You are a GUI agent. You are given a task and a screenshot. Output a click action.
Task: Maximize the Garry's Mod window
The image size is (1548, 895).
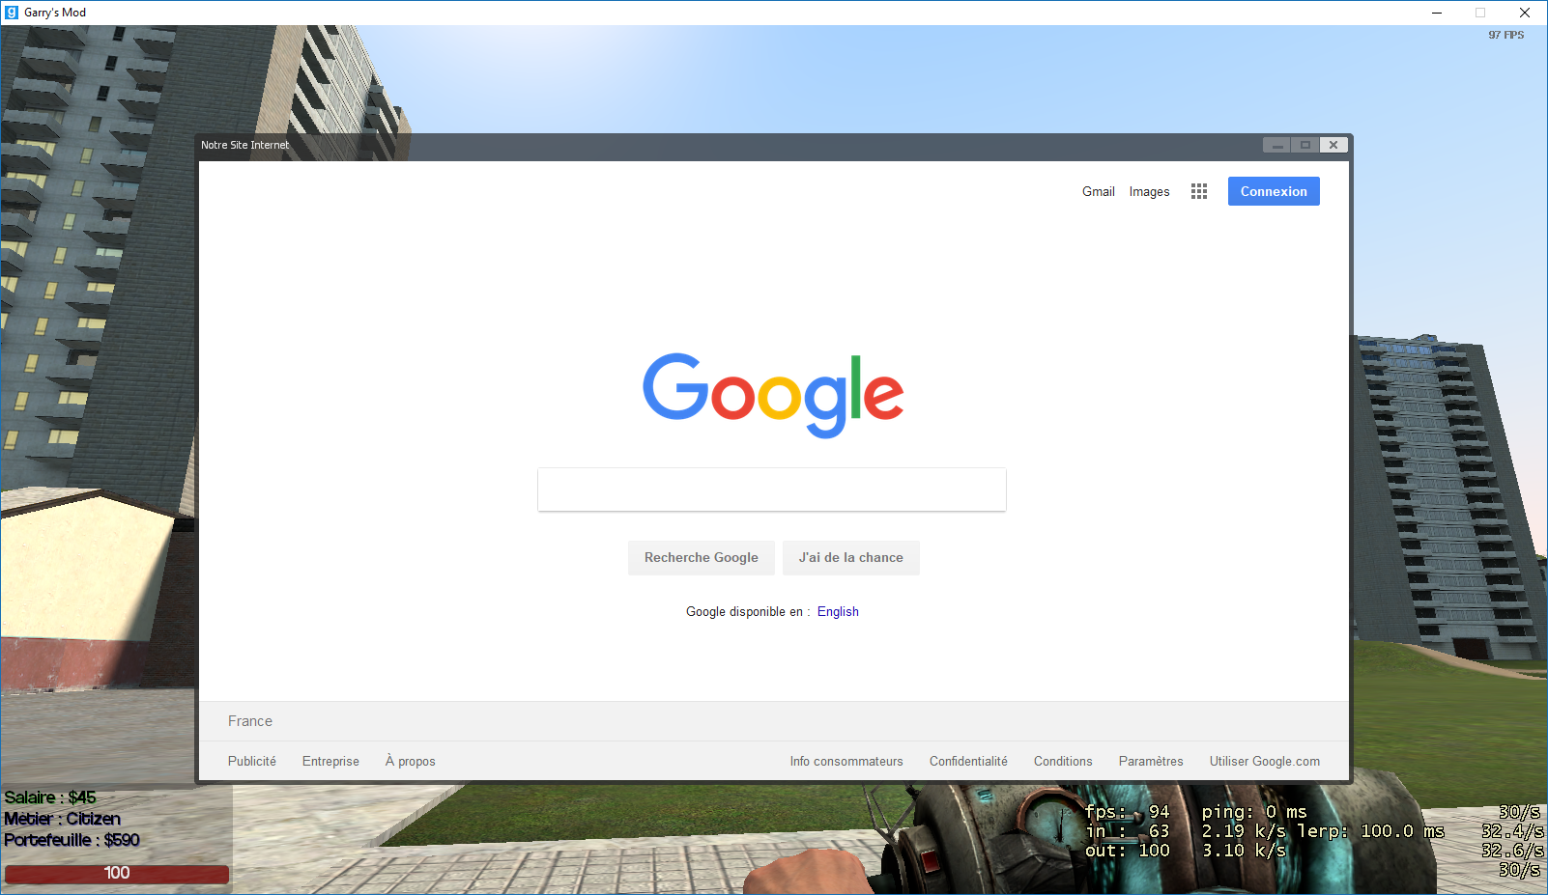pos(1480,13)
